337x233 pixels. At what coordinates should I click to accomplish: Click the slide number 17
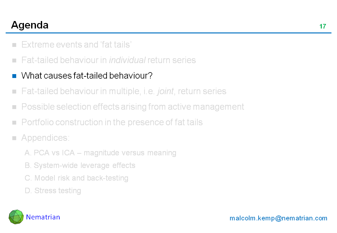click(x=323, y=27)
